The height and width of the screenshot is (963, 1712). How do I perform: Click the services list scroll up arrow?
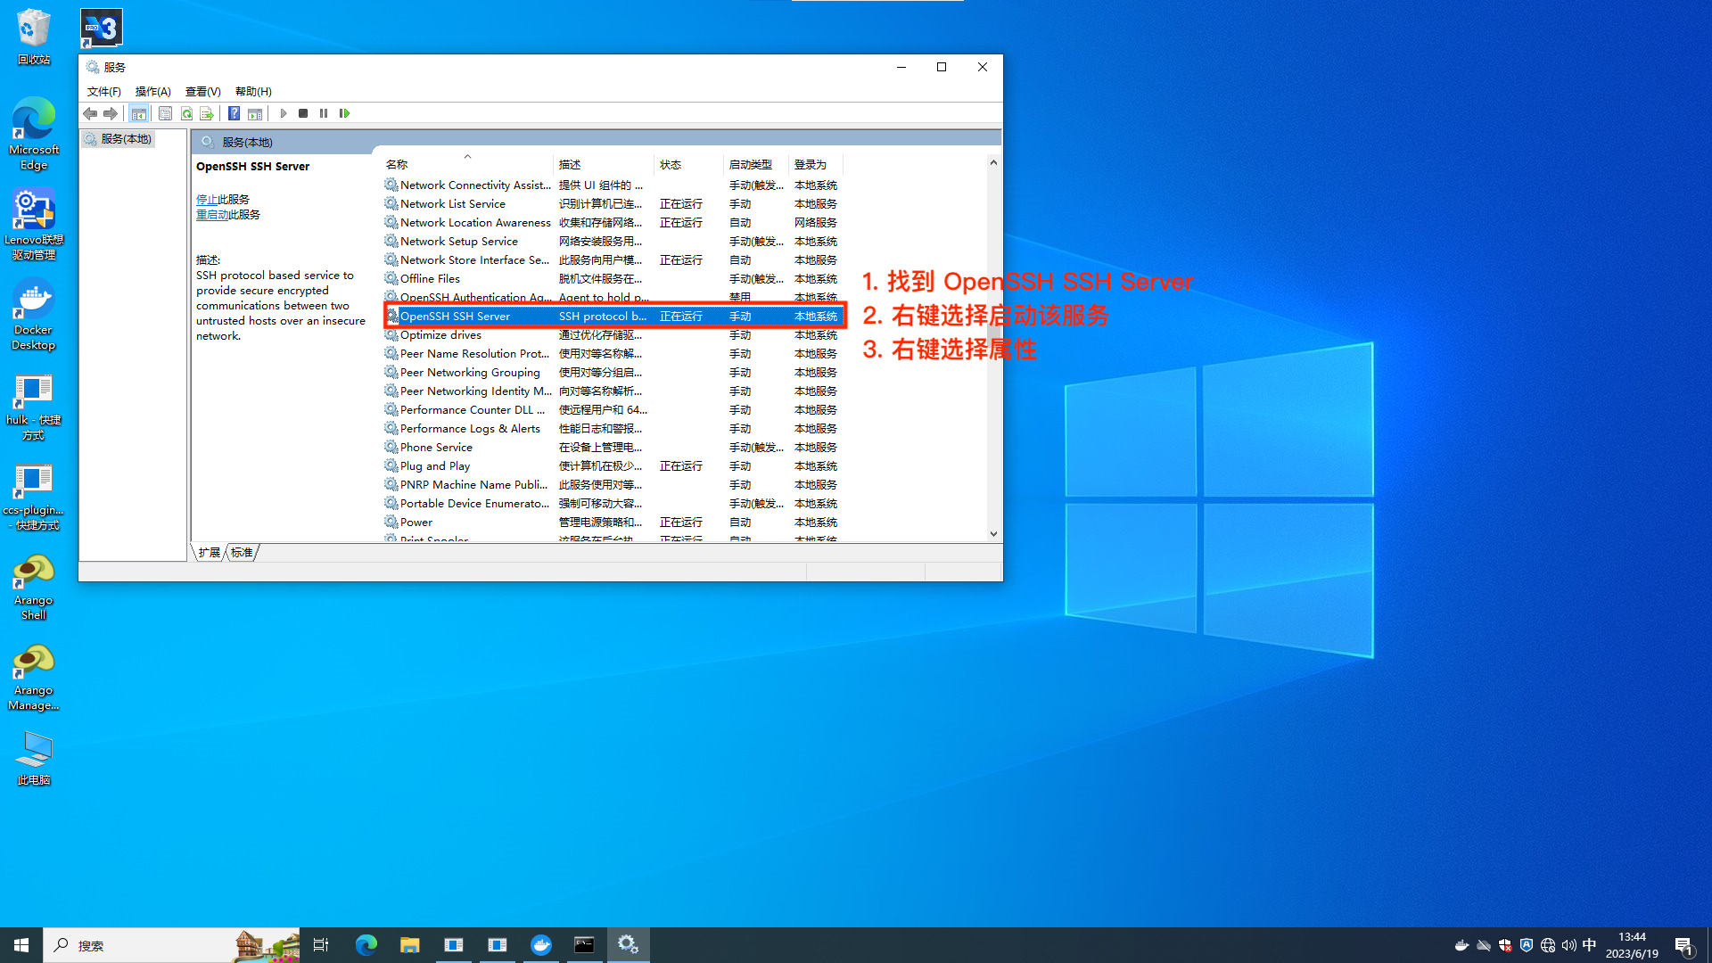pos(993,162)
